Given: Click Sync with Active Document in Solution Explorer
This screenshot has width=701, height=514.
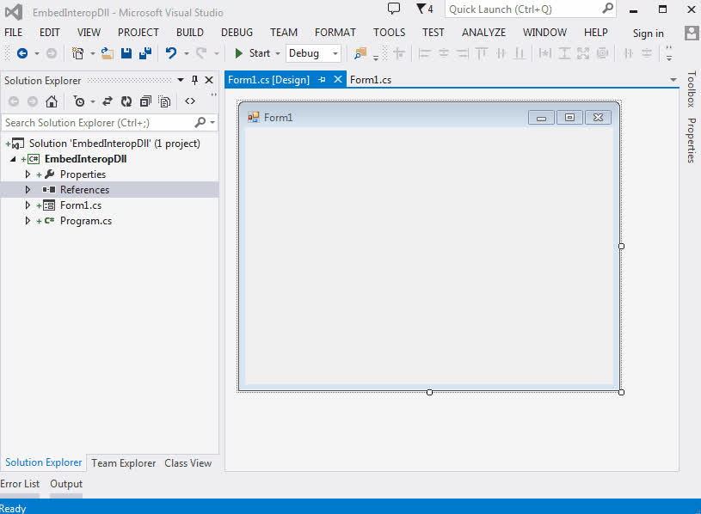Looking at the screenshot, I should (x=107, y=101).
